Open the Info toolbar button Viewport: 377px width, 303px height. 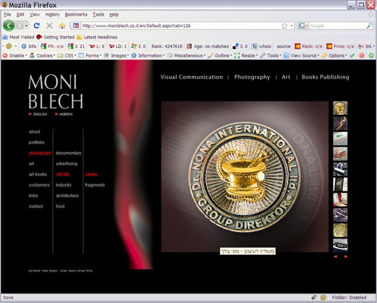tap(29, 46)
